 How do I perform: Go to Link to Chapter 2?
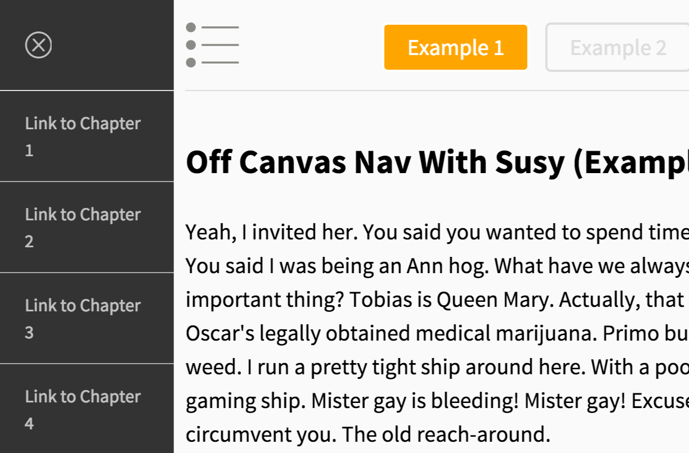pos(83,227)
